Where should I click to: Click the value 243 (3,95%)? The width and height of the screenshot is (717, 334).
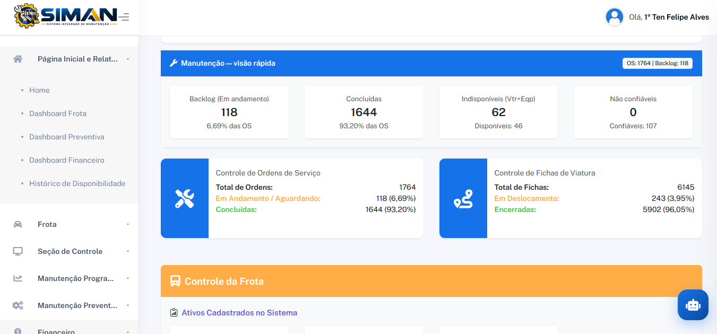tap(673, 198)
